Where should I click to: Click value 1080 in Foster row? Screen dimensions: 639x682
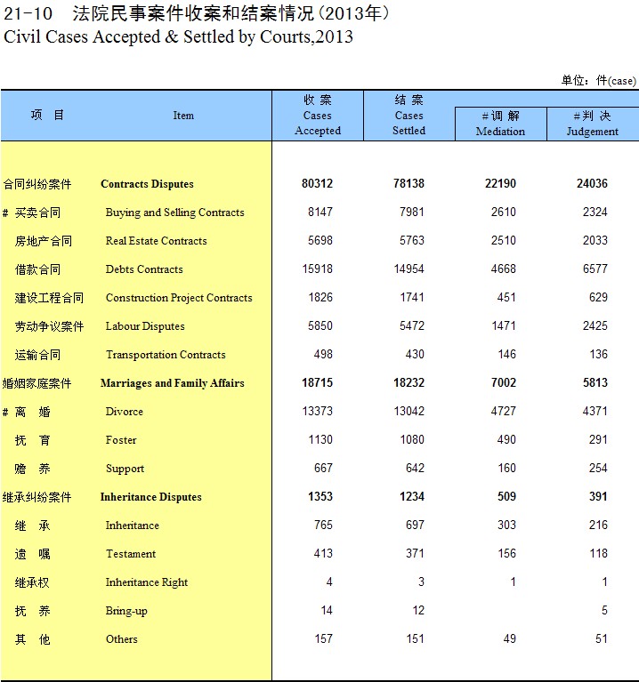[412, 440]
